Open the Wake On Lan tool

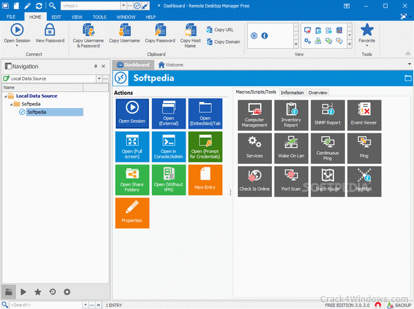point(291,149)
